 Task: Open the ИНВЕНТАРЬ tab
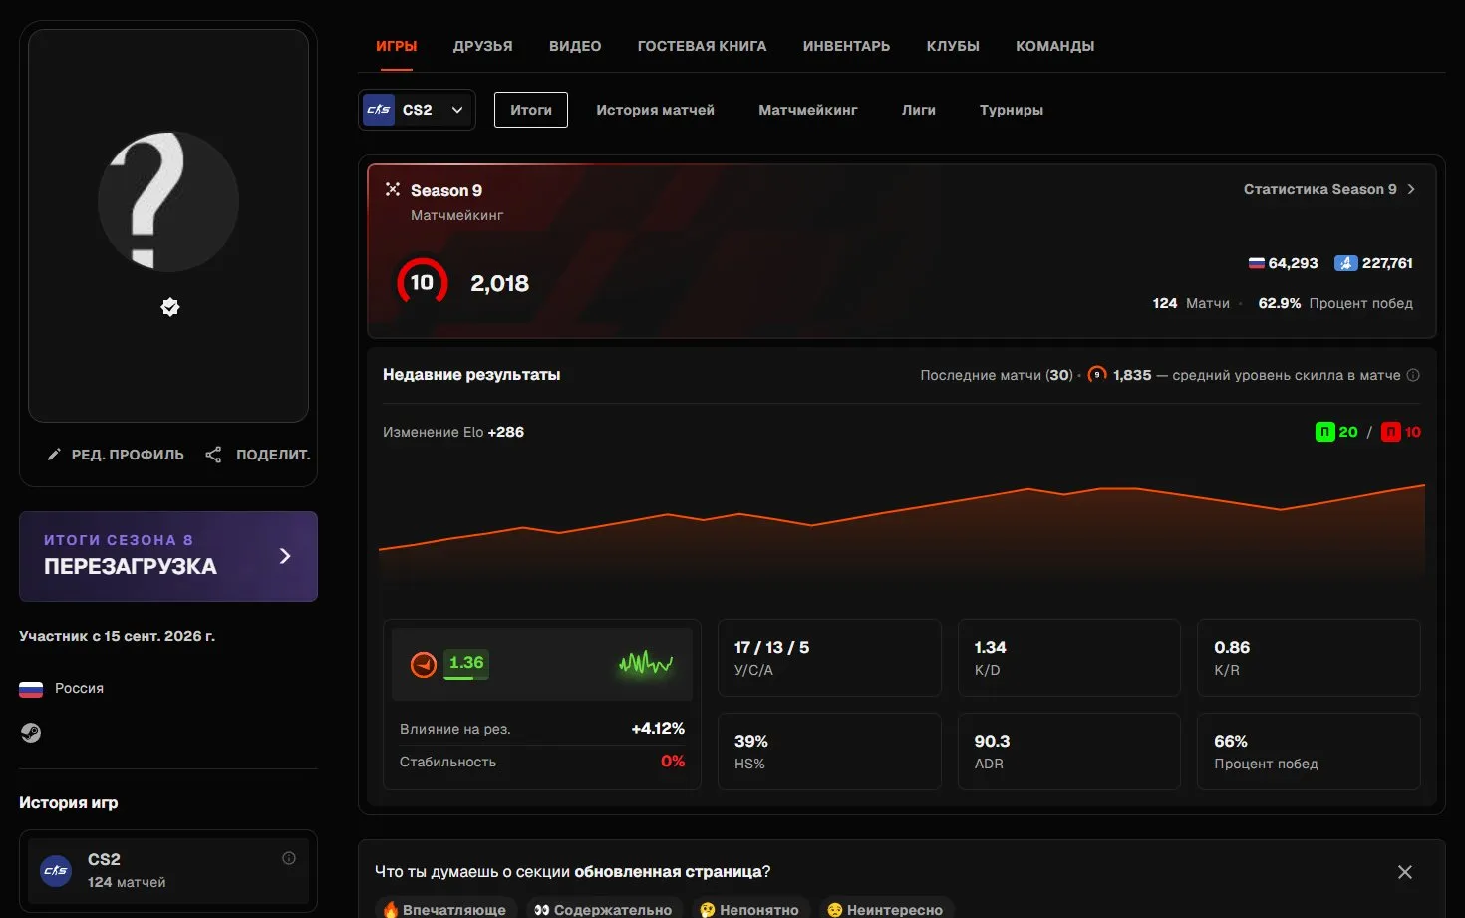pyautogui.click(x=846, y=46)
